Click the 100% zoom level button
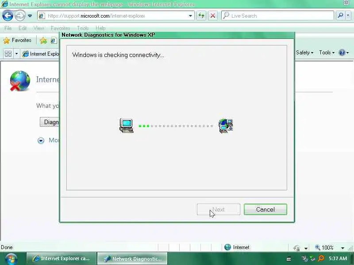Screen dimensions: 354x265 click(x=324, y=248)
